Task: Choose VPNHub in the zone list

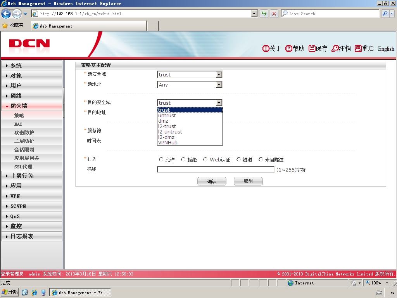Action: (190, 142)
